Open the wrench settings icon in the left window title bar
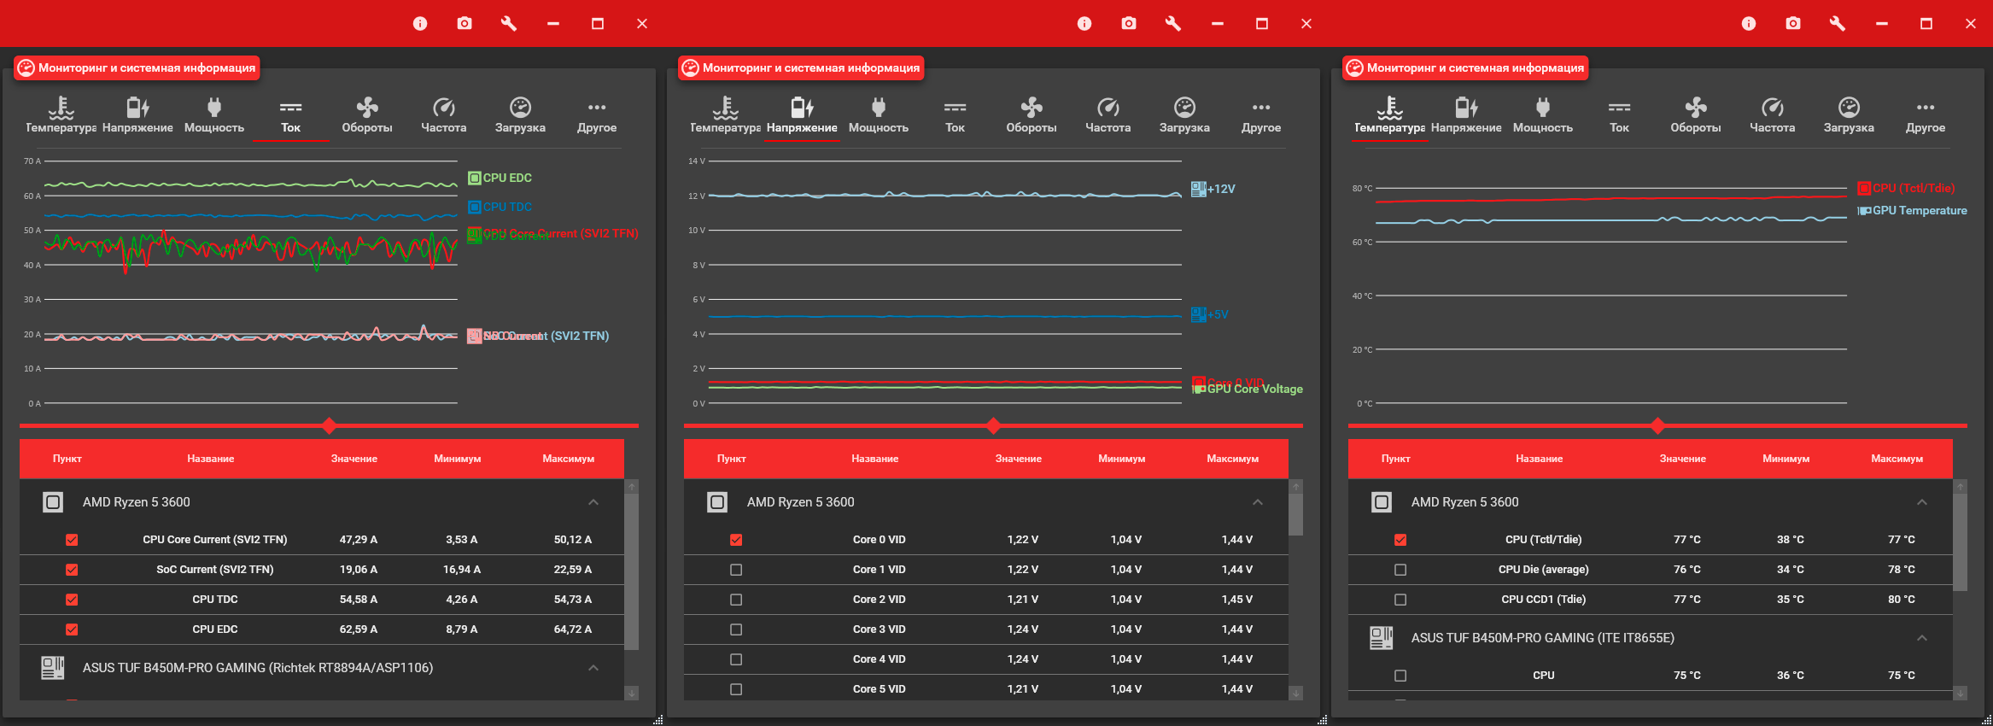1993x726 pixels. tap(509, 23)
